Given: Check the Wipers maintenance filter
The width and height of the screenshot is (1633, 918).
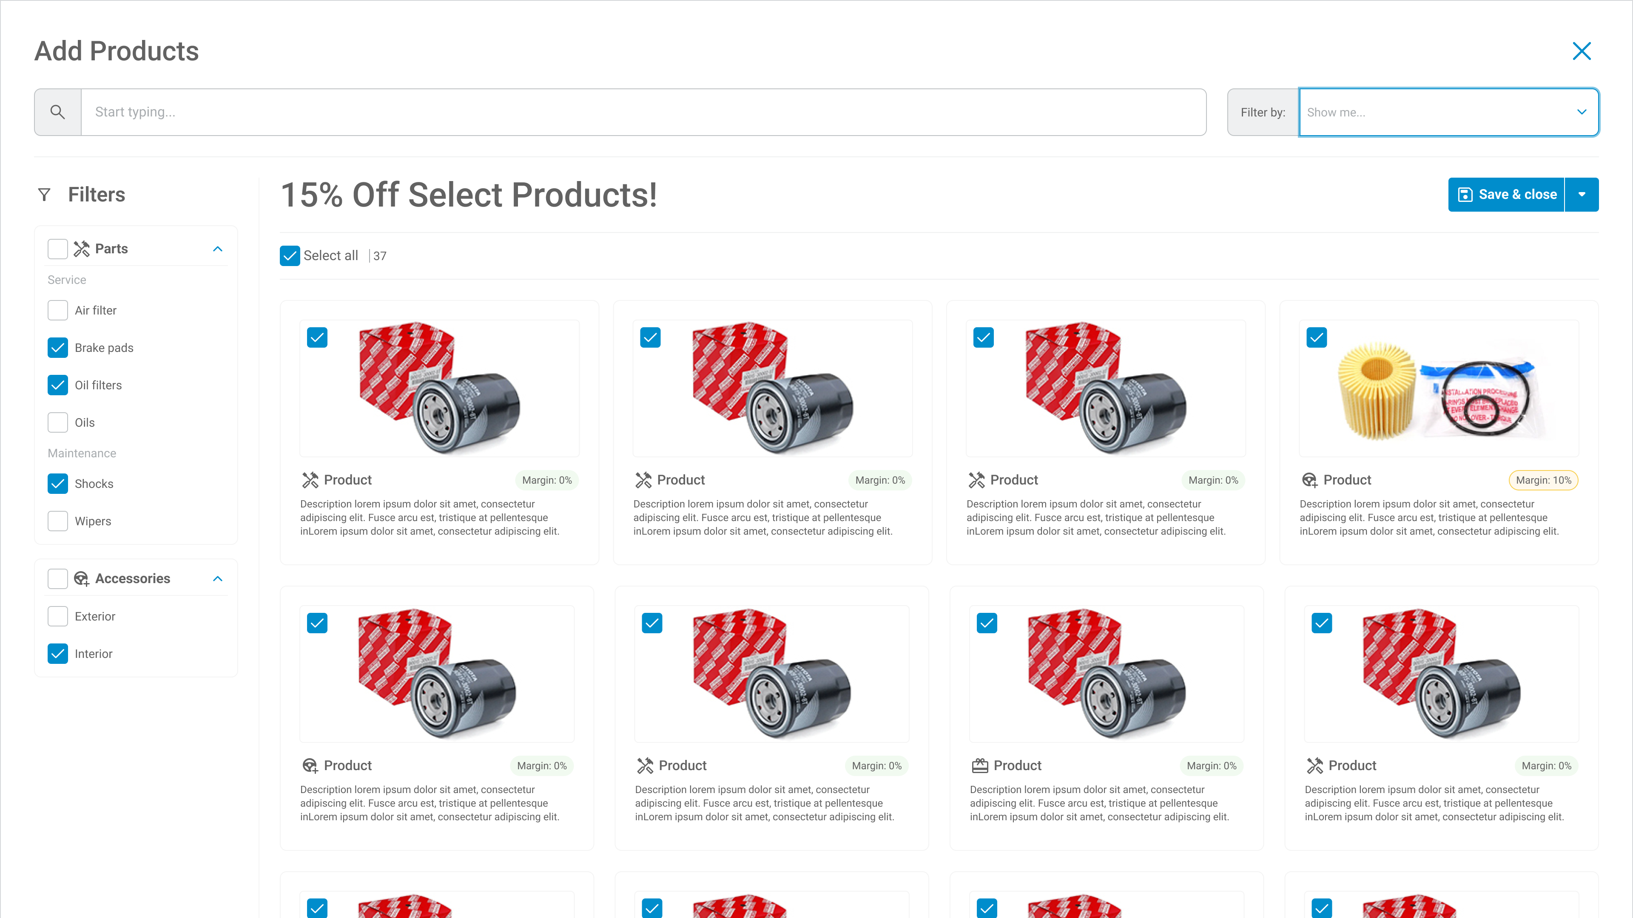Looking at the screenshot, I should click(58, 521).
